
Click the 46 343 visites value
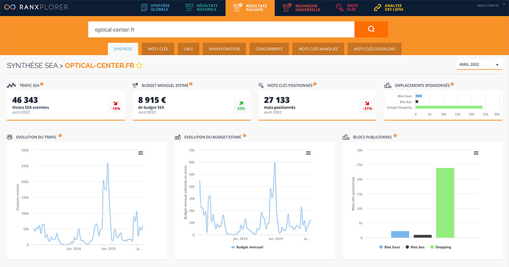click(25, 100)
